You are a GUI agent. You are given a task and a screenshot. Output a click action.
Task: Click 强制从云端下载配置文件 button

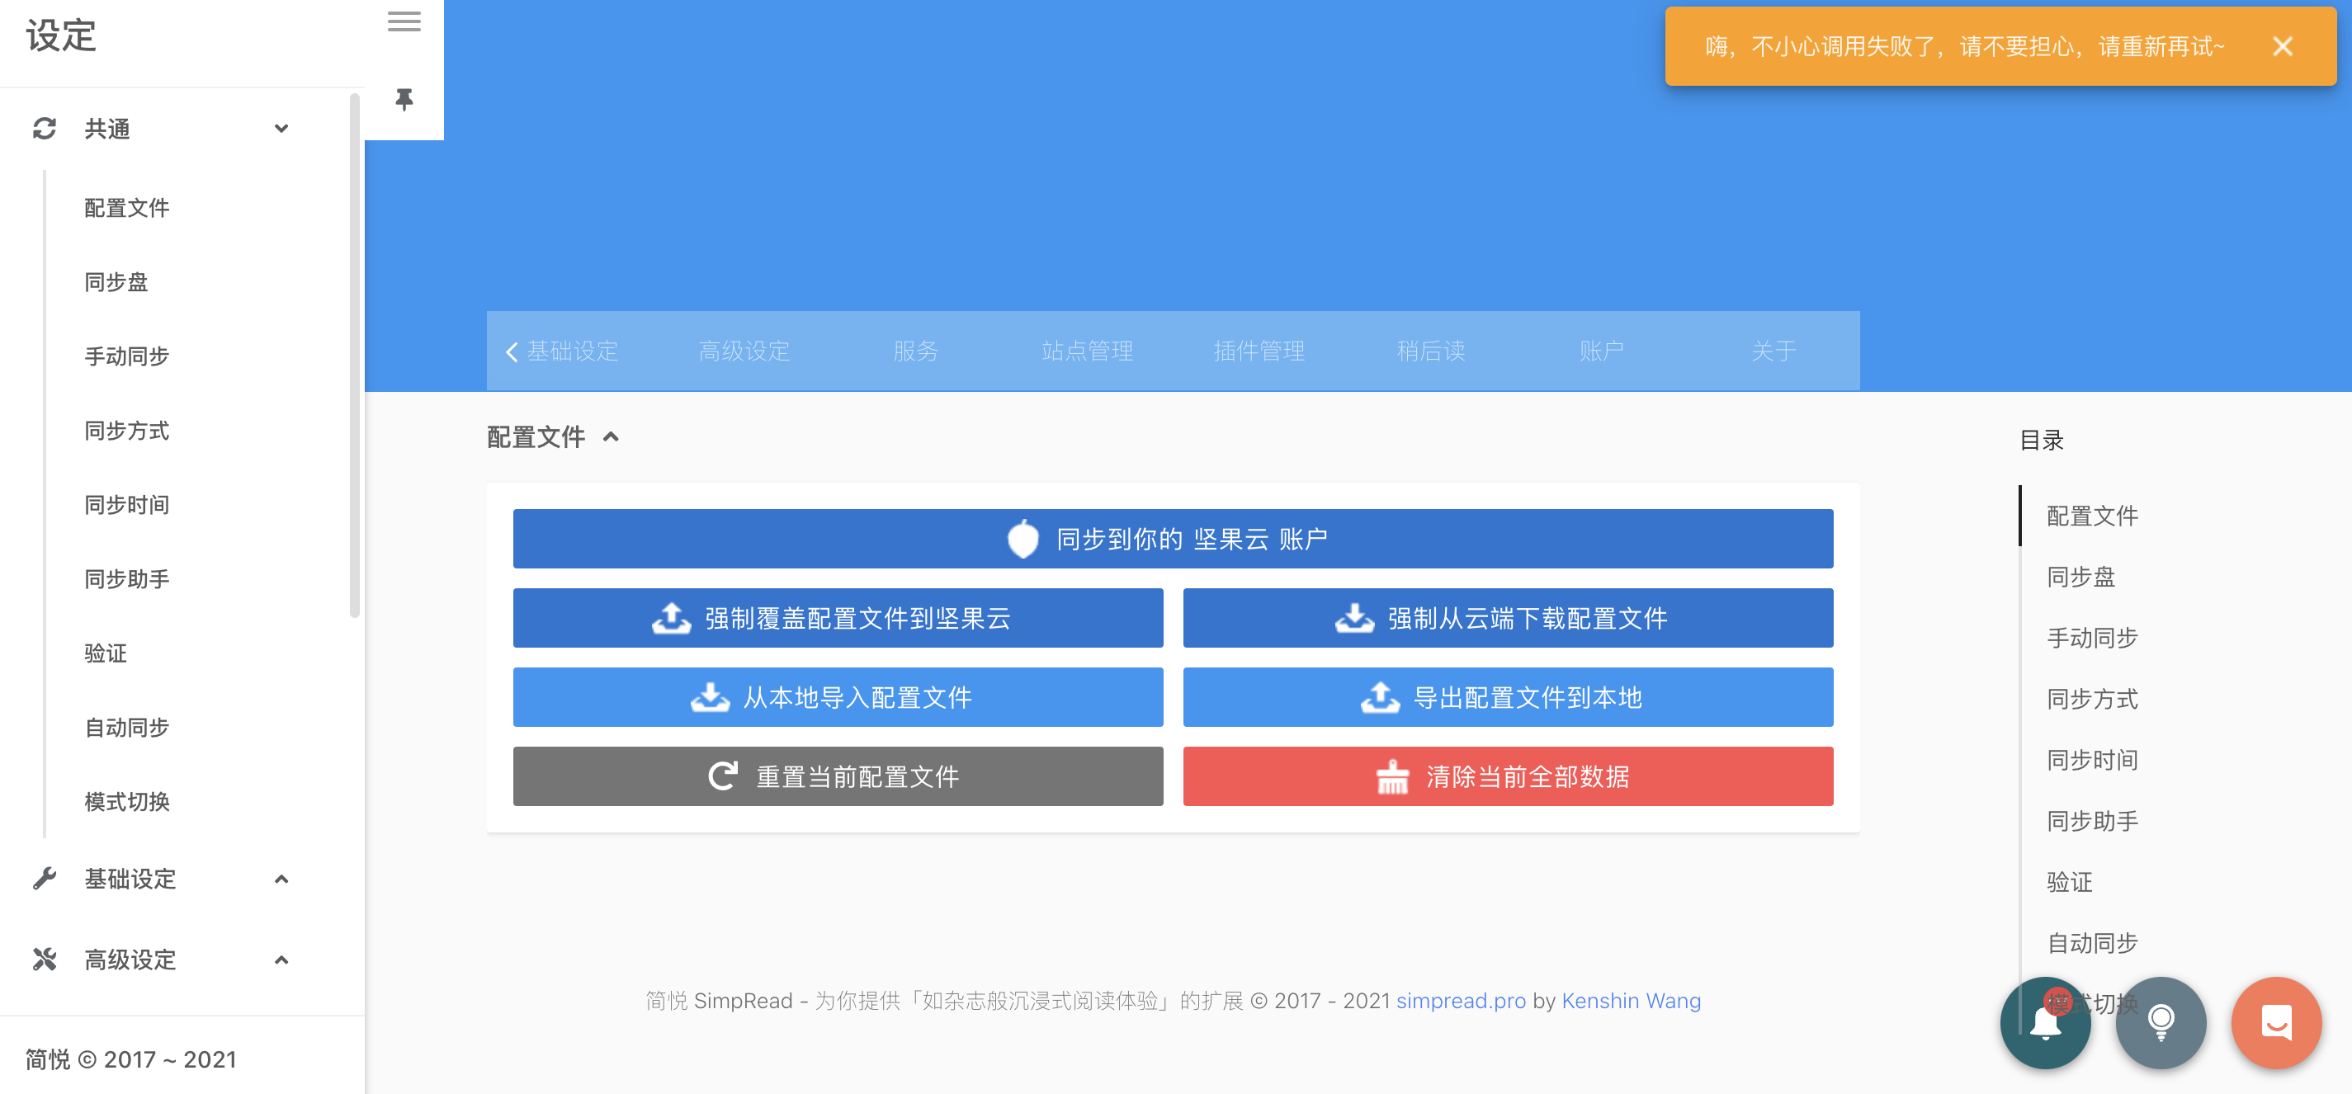(x=1508, y=619)
